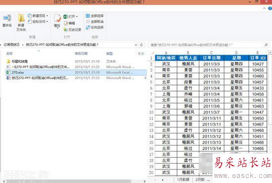This screenshot has height=183, width=272.
Task: Click the 国家/地区 header cell in preview
Action: [166, 58]
